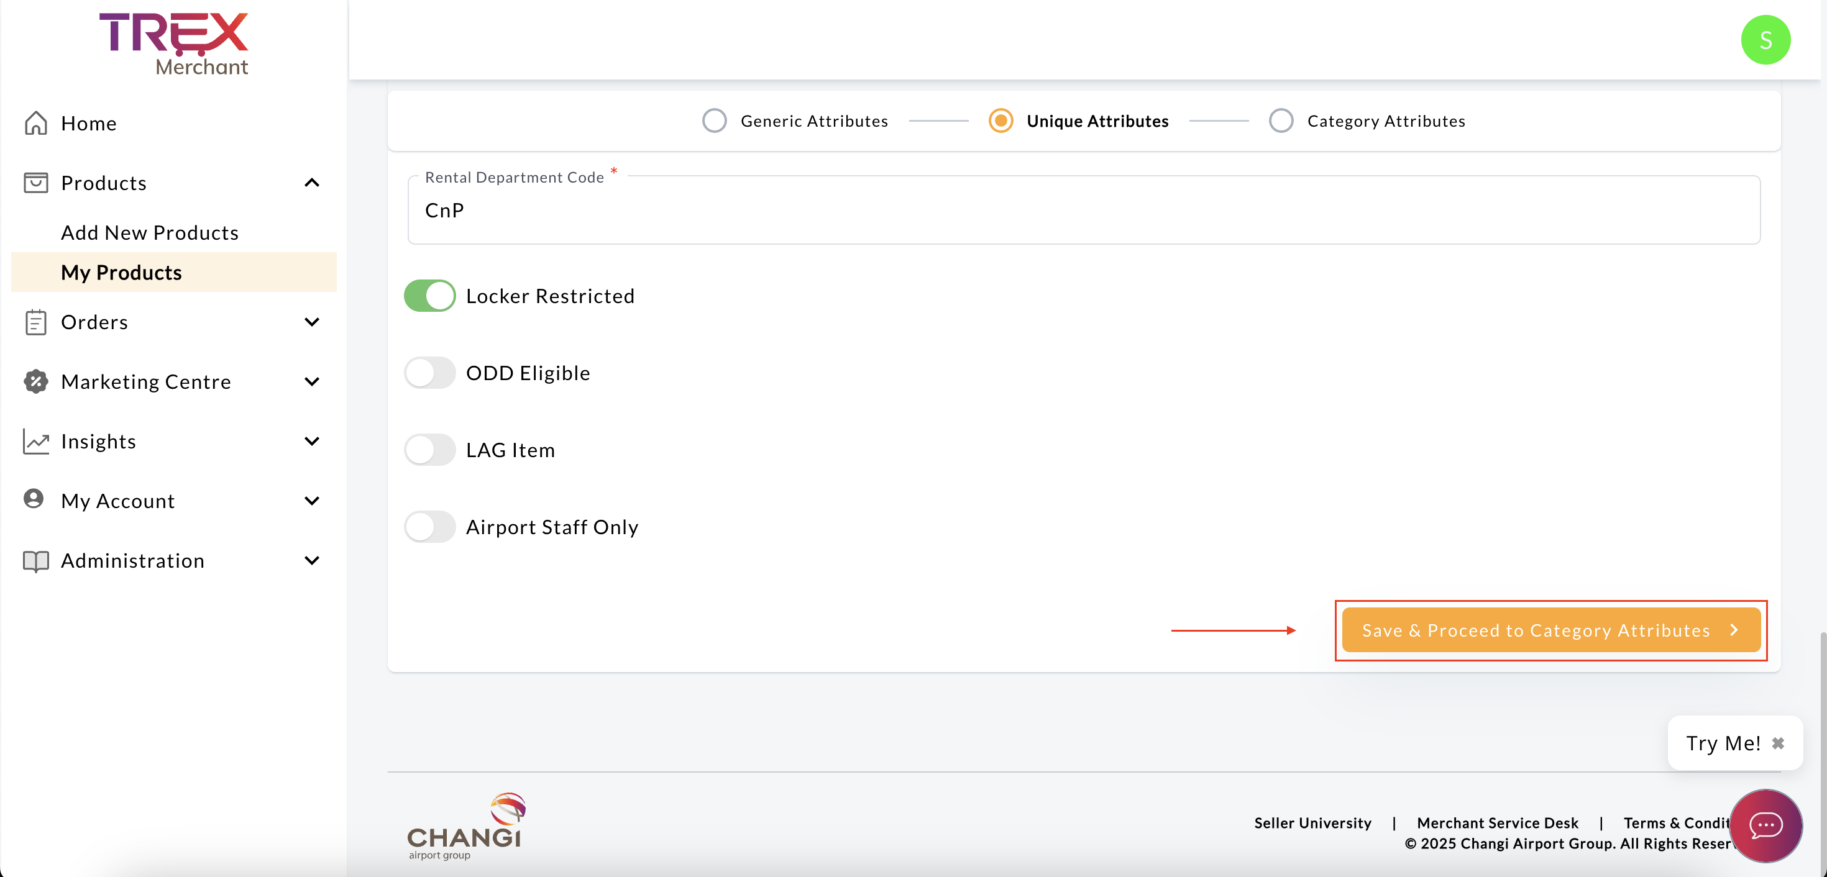Click the Orders clipboard icon
The image size is (1827, 877).
tap(35, 322)
